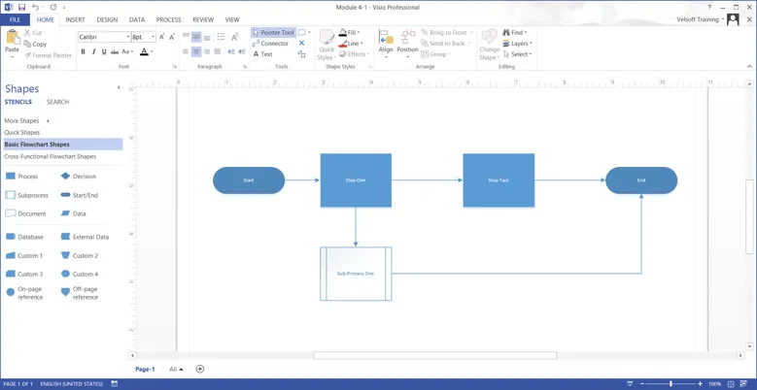The image size is (757, 390).
Task: Click the Increase Indent icon
Action: pyautogui.click(x=241, y=51)
